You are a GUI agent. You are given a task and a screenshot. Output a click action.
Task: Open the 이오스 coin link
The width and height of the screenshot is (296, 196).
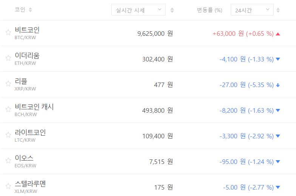pos(24,158)
